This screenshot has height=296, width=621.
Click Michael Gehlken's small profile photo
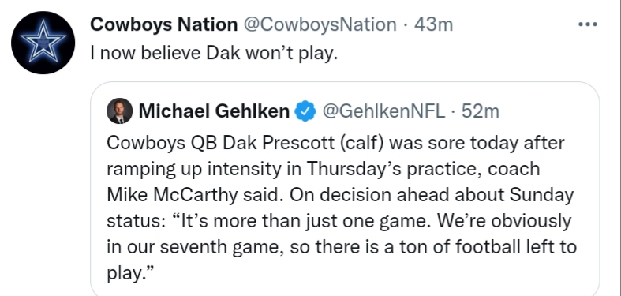[120, 111]
